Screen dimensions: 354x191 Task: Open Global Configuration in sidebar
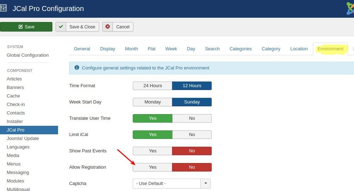point(28,55)
